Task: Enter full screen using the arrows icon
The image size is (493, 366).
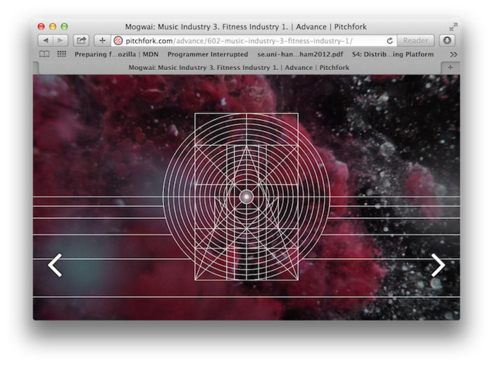Action: click(453, 27)
